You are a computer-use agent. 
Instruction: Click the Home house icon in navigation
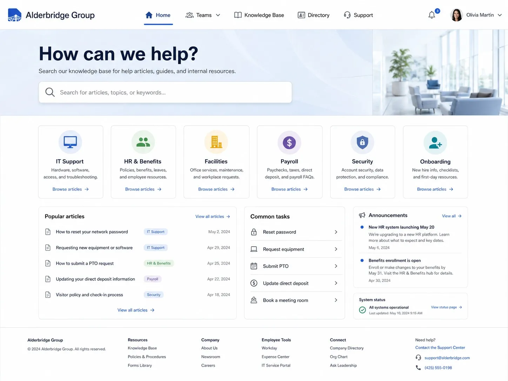pyautogui.click(x=149, y=15)
